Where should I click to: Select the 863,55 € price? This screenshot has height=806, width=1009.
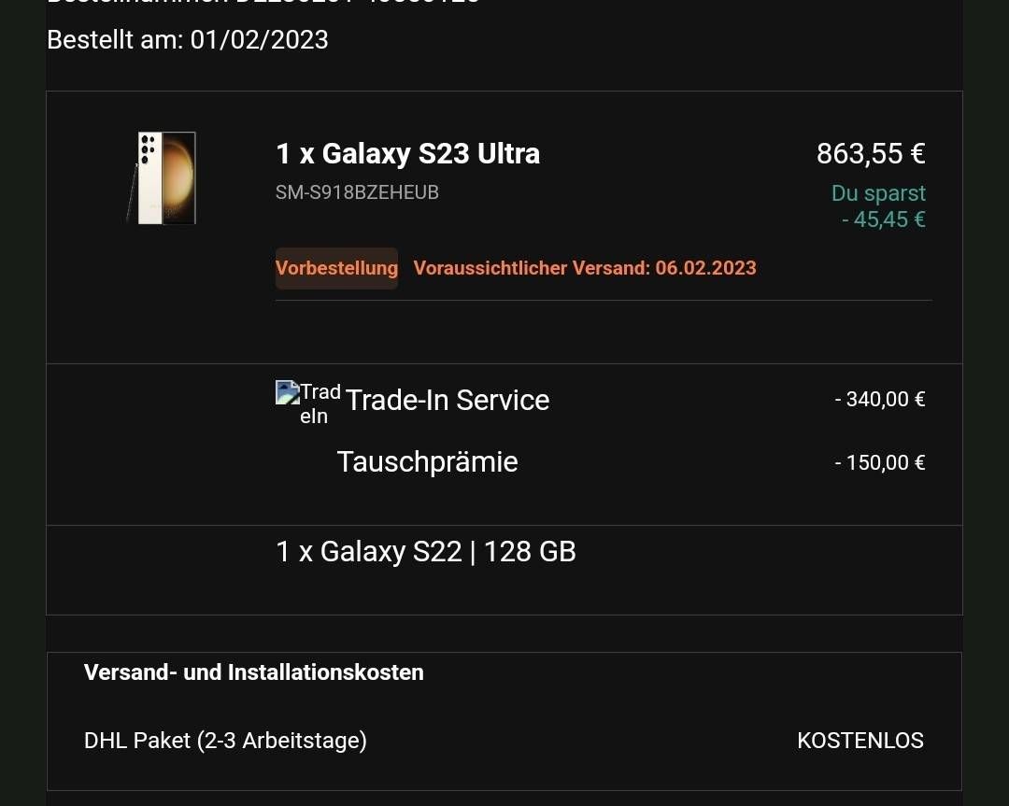(x=871, y=154)
